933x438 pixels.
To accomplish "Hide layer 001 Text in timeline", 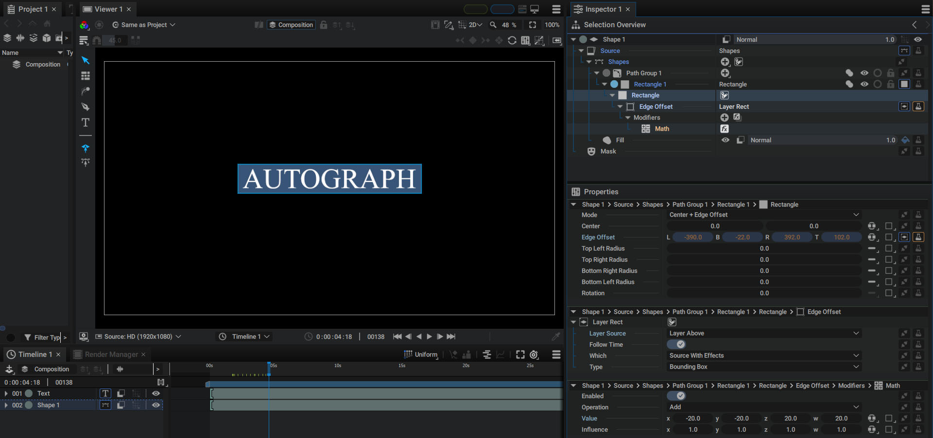I will click(x=156, y=393).
